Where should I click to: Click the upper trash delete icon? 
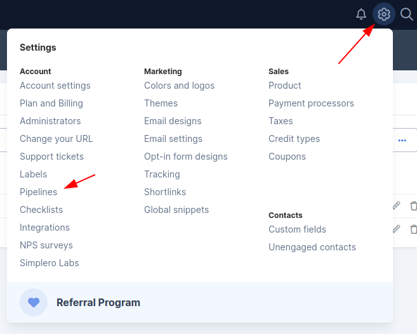coord(413,206)
